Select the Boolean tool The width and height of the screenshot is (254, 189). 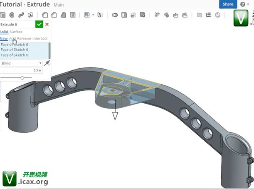click(115, 15)
